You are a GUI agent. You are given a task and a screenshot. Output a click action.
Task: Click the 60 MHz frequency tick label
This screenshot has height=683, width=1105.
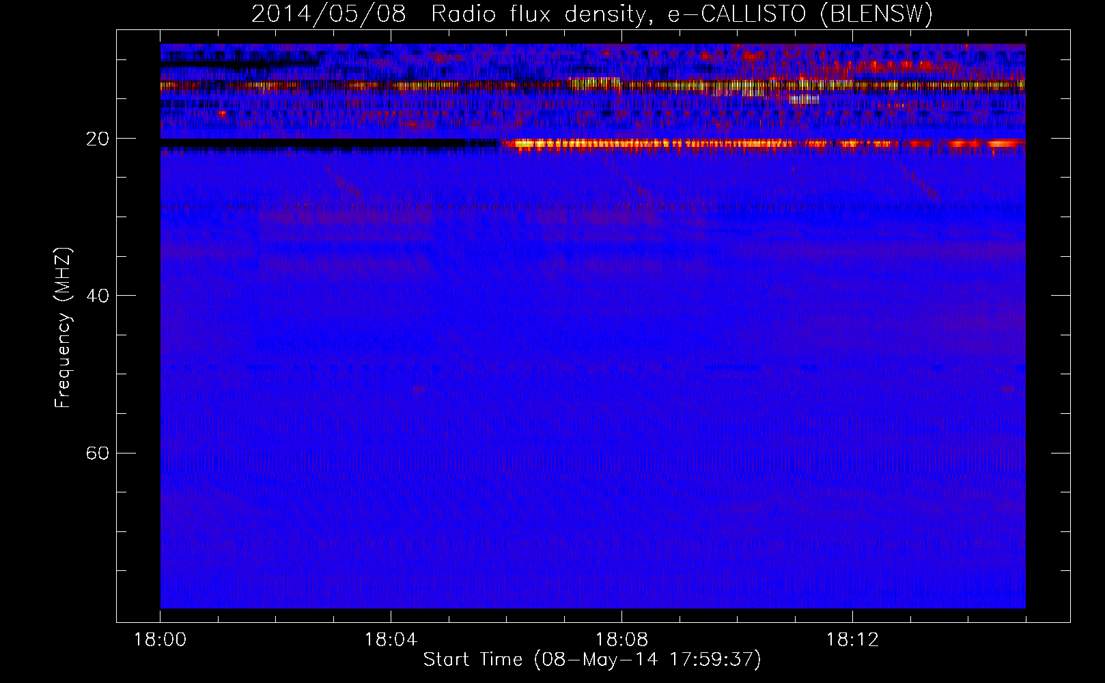(x=97, y=453)
